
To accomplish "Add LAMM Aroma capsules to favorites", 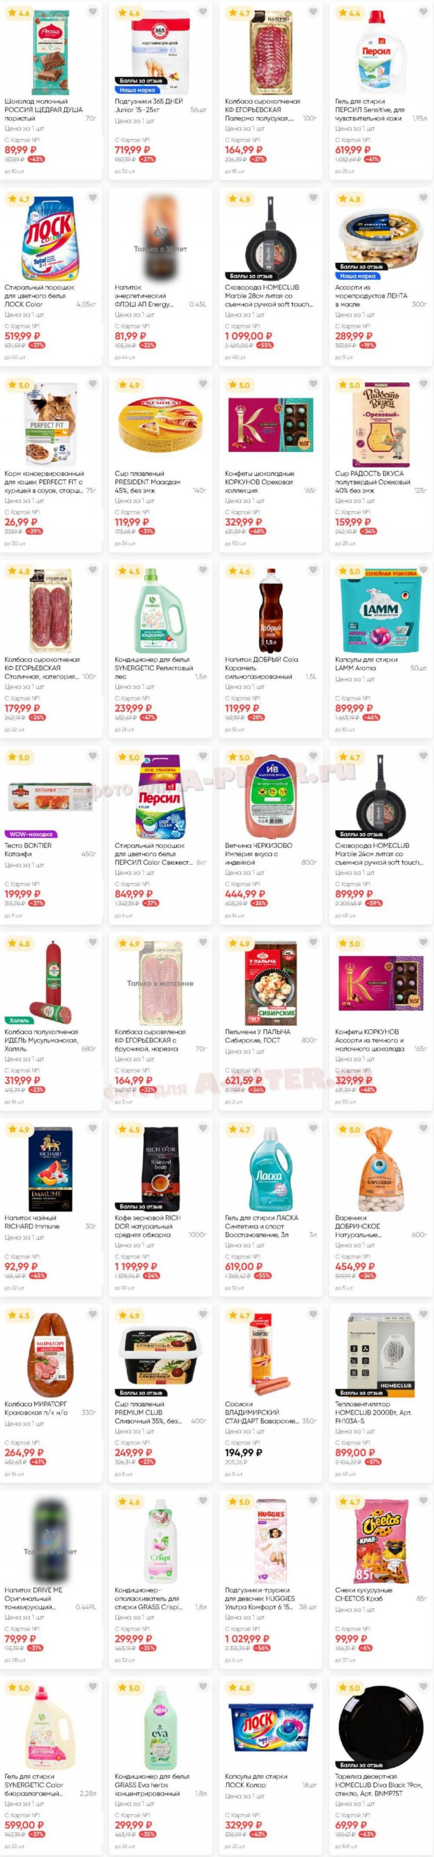I will pyautogui.click(x=423, y=570).
